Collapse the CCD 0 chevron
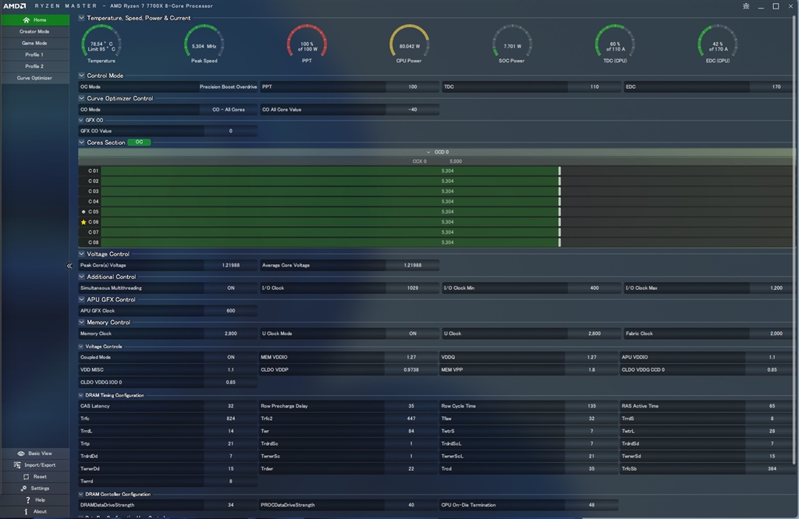 428,152
